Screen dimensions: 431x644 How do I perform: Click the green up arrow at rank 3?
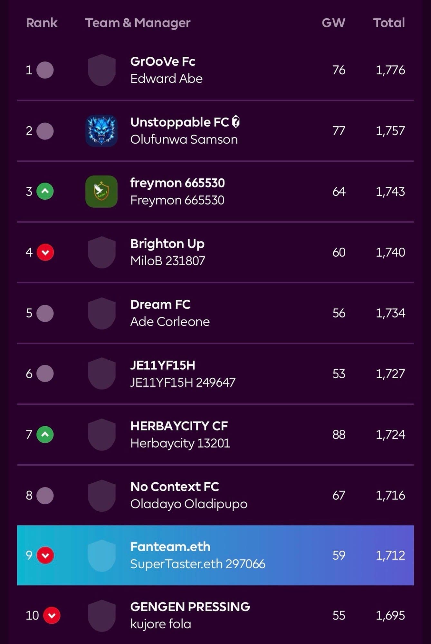pyautogui.click(x=45, y=191)
